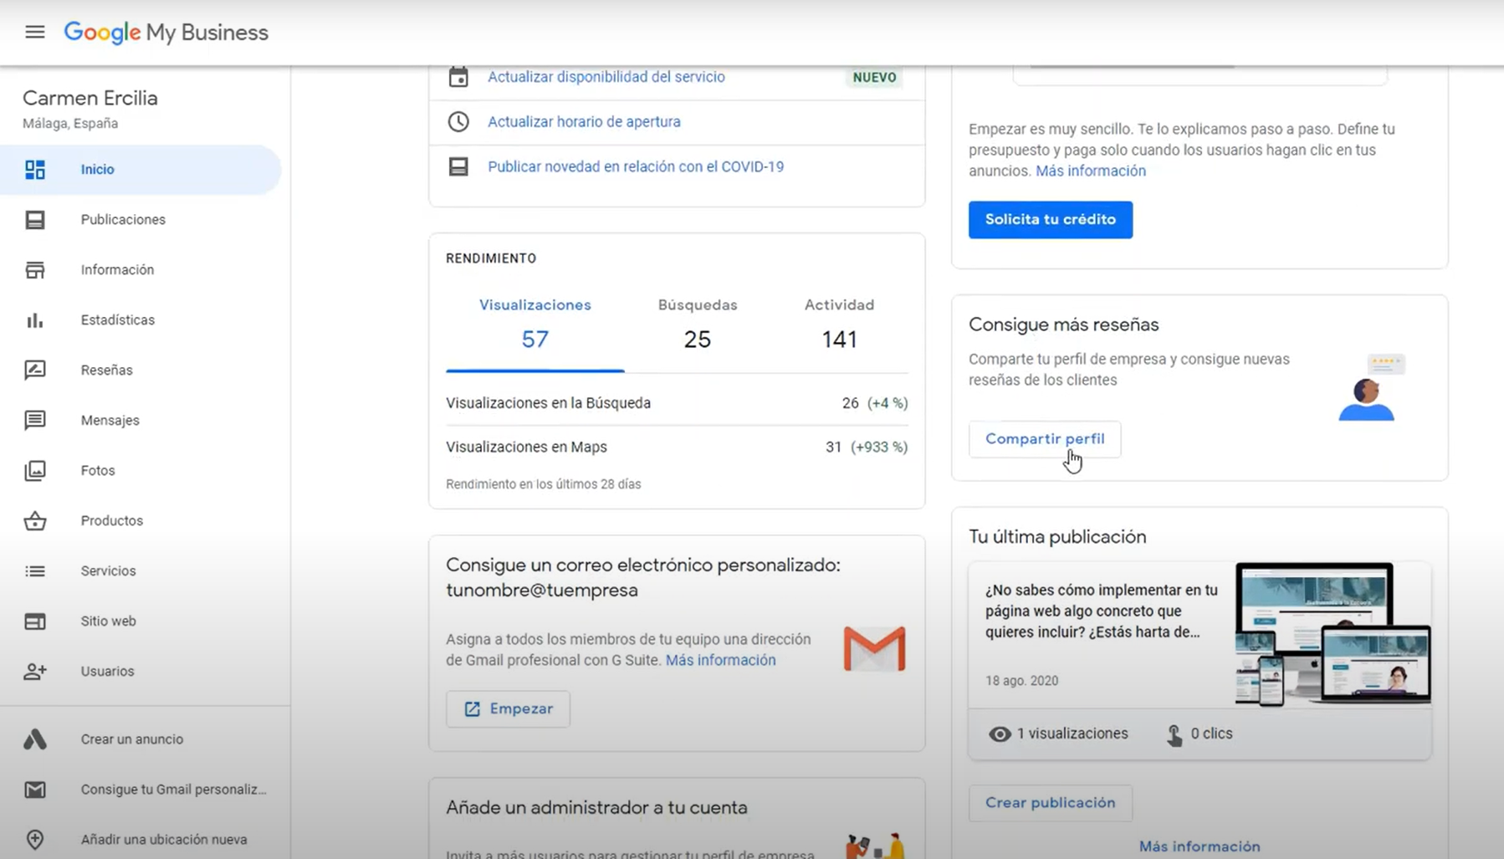Screen dimensions: 1504x859
Task: Switch to the Actividad performance tab
Action: (x=839, y=324)
